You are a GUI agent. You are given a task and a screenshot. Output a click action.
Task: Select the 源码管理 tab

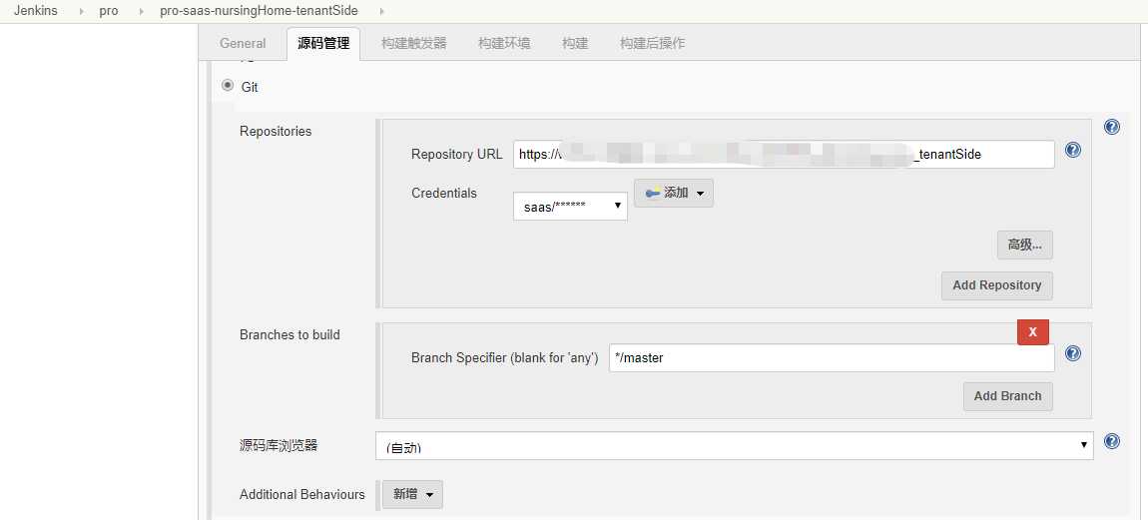coord(323,43)
